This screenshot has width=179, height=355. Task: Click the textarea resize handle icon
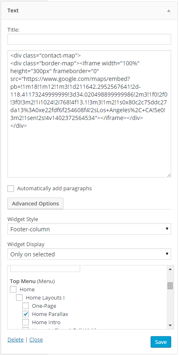[169, 175]
